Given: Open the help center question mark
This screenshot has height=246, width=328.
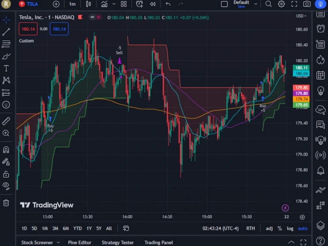Looking at the screenshot, I should point(320,240).
